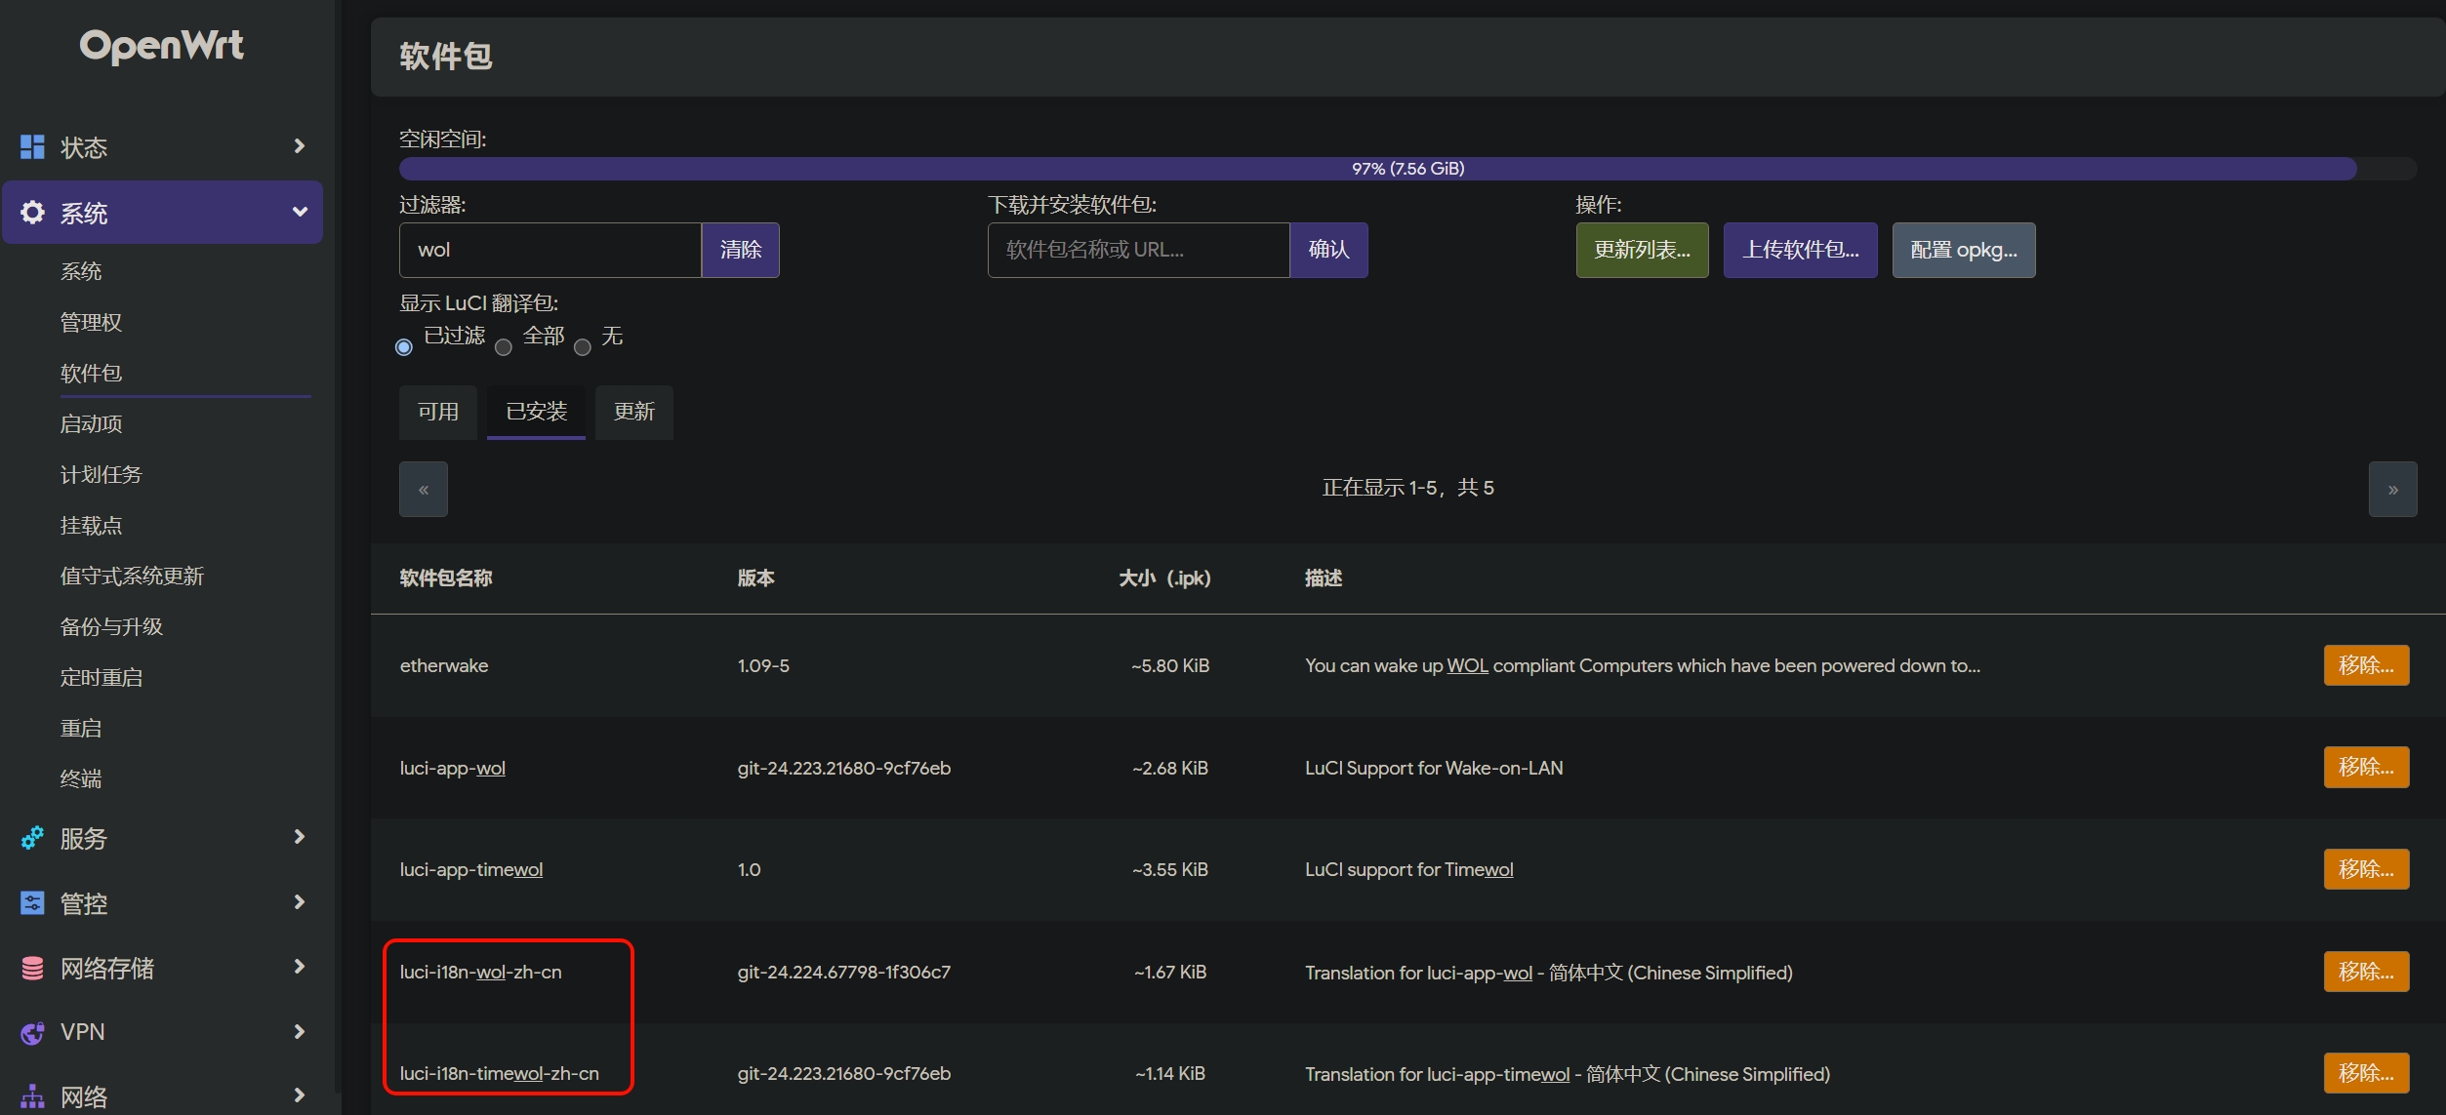Open the 挂载点 submenu item
The width and height of the screenshot is (2446, 1115).
(91, 525)
